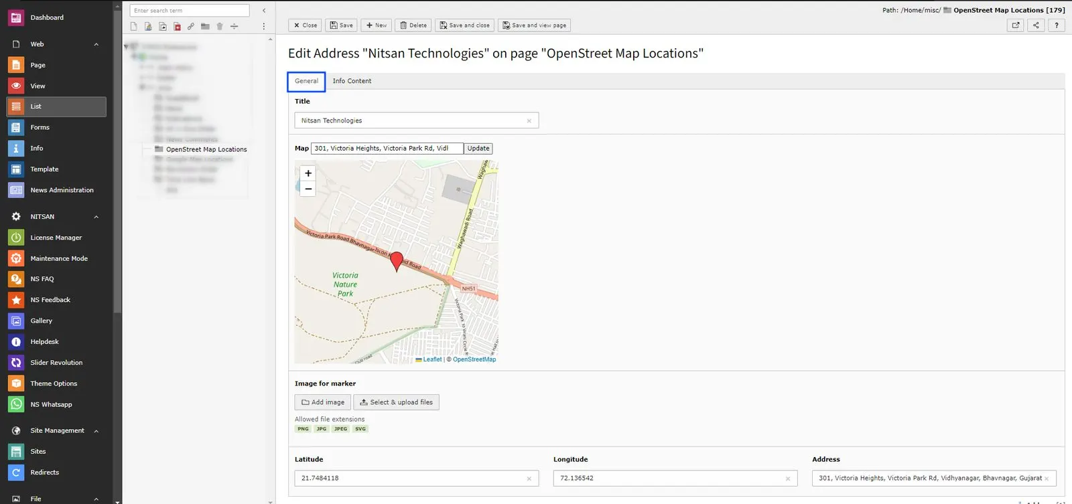Open record in new window
This screenshot has width=1072, height=504.
1015,25
